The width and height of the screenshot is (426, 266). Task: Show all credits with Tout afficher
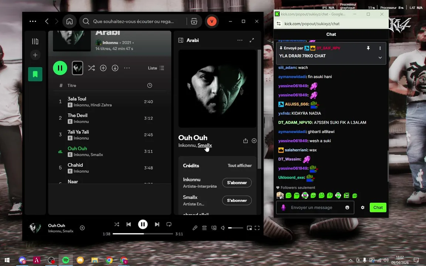point(240,165)
